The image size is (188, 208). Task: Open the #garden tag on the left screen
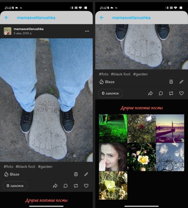(x=45, y=167)
